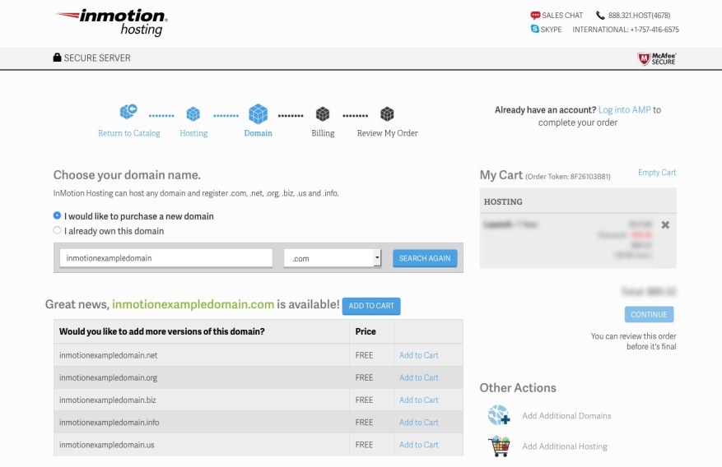Remove hosting item with the X icon

click(665, 224)
